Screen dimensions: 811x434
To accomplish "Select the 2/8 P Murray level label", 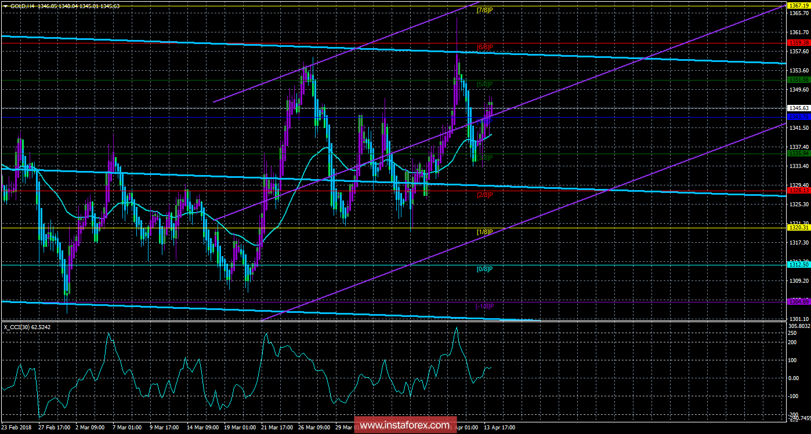I will click(x=484, y=195).
